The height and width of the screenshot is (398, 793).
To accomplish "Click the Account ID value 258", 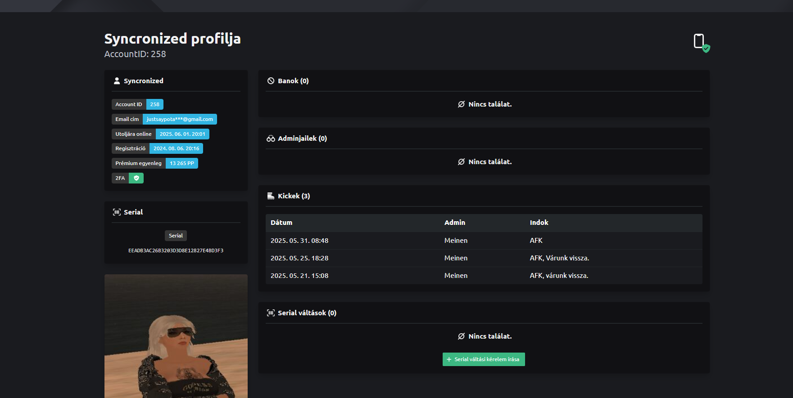I will (x=155, y=104).
